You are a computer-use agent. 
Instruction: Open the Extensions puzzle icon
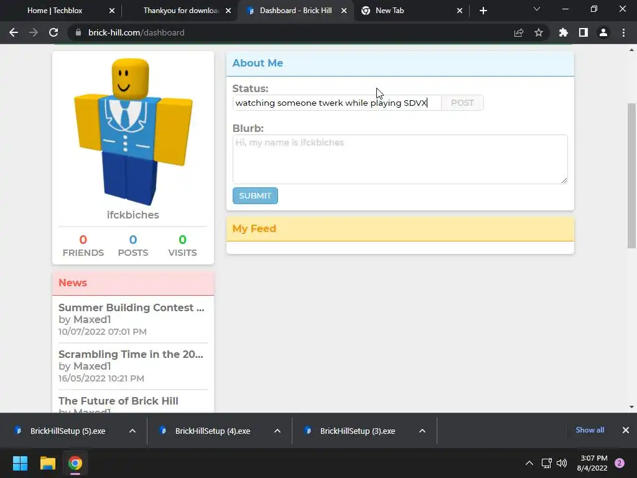point(564,32)
